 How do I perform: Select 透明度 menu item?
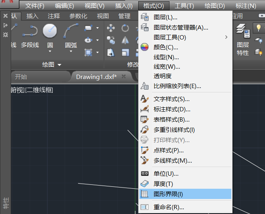[x=185, y=76]
